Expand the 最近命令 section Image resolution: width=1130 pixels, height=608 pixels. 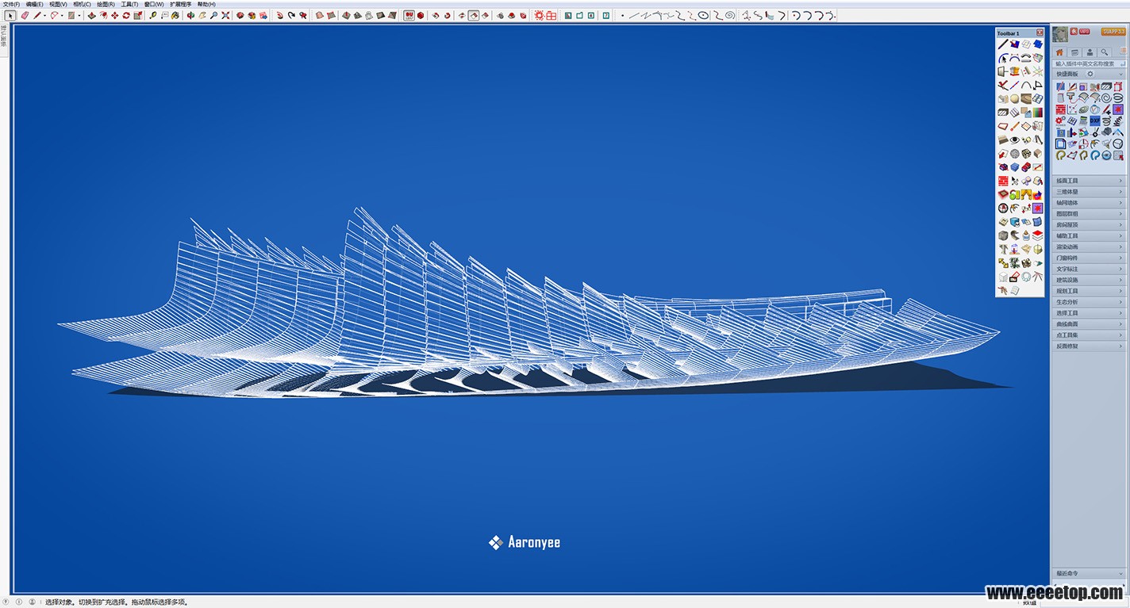1089,573
